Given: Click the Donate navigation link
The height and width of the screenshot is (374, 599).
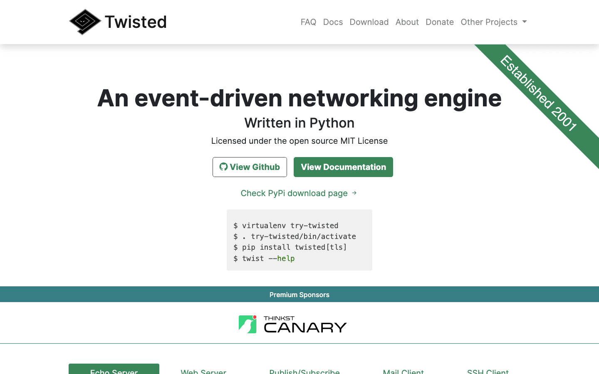Looking at the screenshot, I should coord(440,22).
